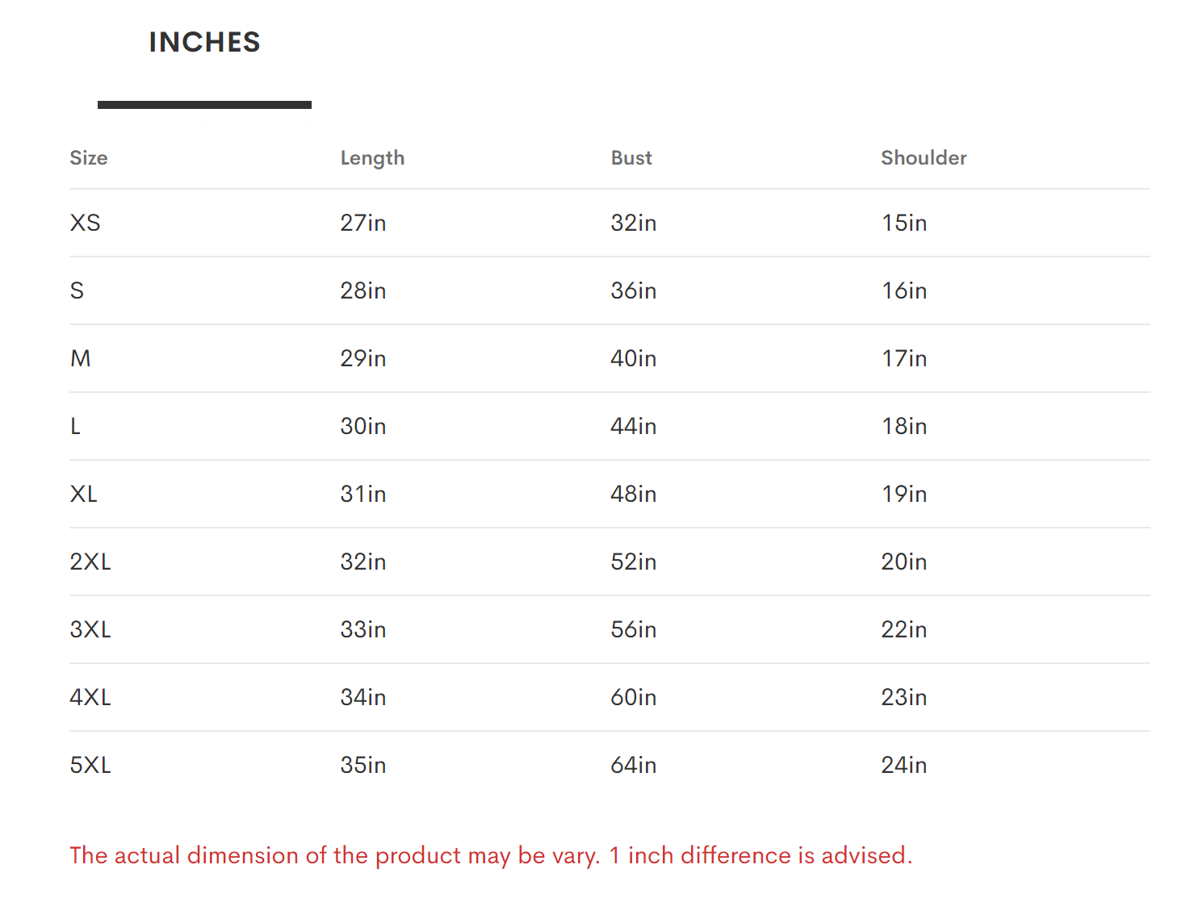Screen dimensions: 1190x898
Task: Click the 27in length value for XS
Action: pyautogui.click(x=363, y=223)
